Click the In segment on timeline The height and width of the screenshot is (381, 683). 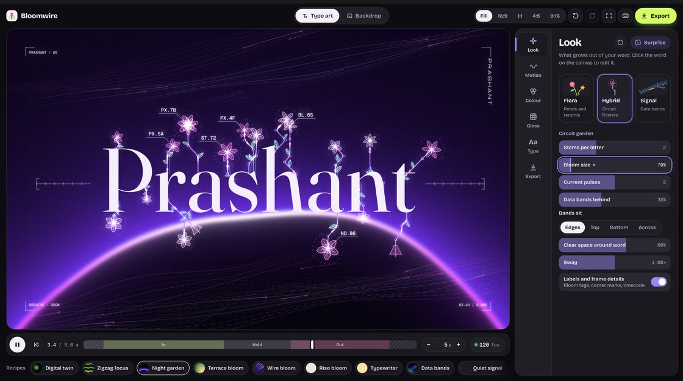164,344
